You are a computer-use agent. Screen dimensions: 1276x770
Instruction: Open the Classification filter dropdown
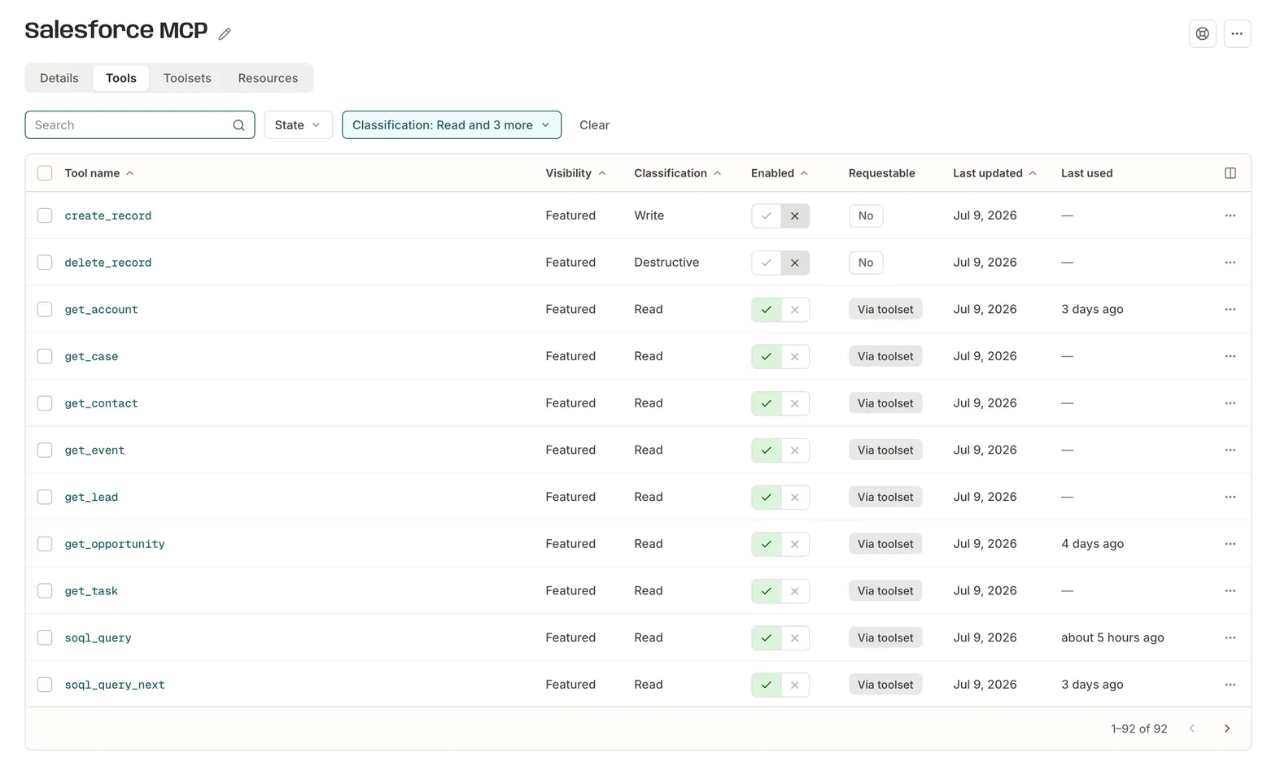point(452,125)
